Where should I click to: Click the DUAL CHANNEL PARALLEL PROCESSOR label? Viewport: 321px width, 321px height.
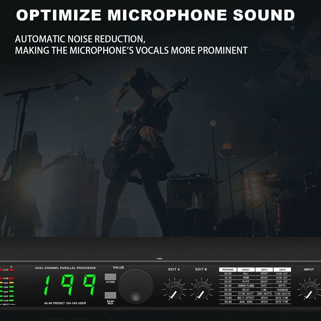65,268
